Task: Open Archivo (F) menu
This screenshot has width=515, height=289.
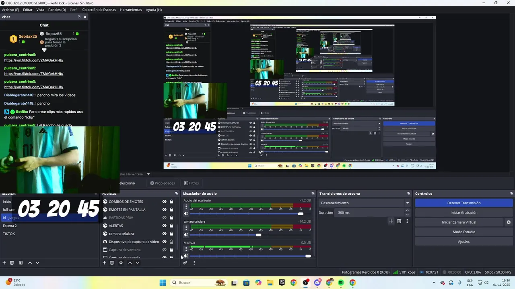Action: [10, 10]
